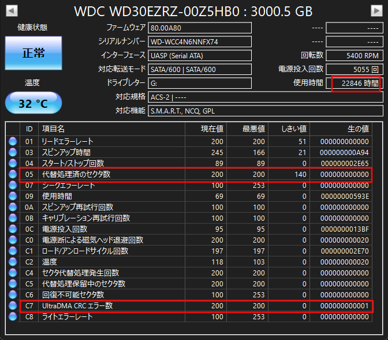The image size is (388, 340).
Task: Click threshold value 140 in row 05
Action: click(x=300, y=174)
